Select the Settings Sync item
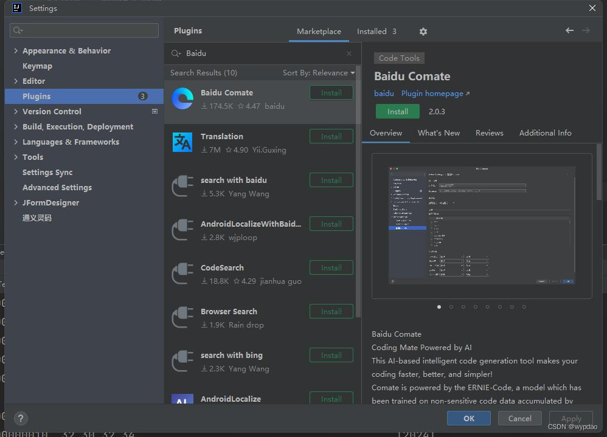This screenshot has width=607, height=437. (x=84, y=172)
